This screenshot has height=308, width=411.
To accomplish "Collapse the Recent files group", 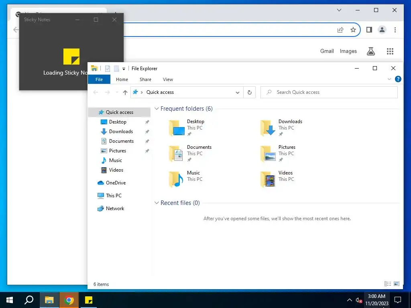I will [x=157, y=203].
